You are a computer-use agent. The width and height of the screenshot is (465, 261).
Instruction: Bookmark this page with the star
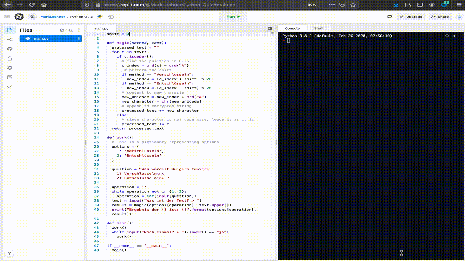pos(353,5)
